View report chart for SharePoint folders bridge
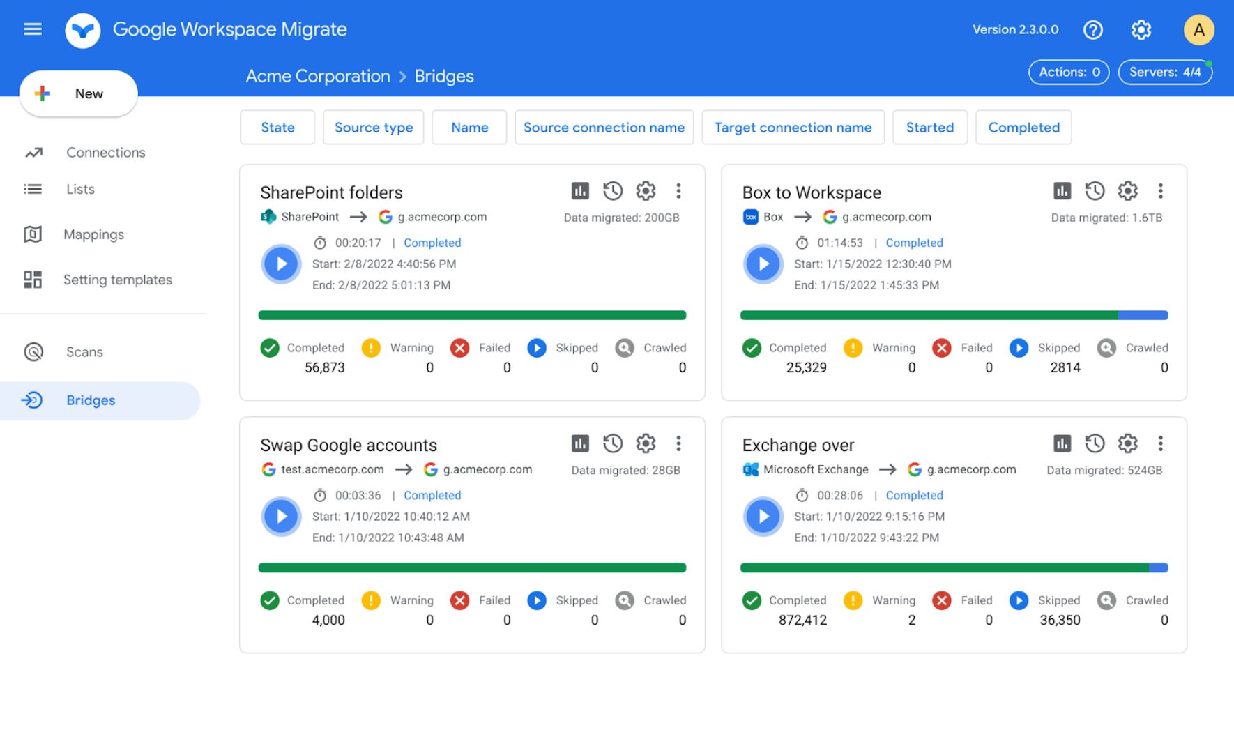The width and height of the screenshot is (1234, 753). pos(580,191)
